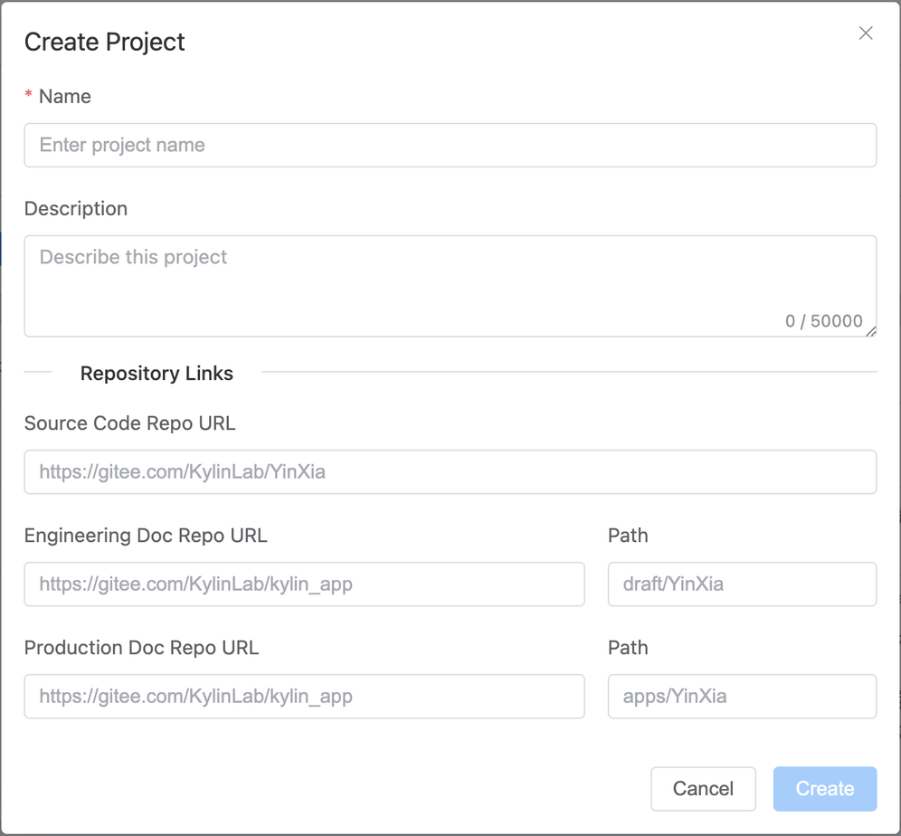
Task: Click the Production Doc Repo URL label
Action: click(141, 648)
